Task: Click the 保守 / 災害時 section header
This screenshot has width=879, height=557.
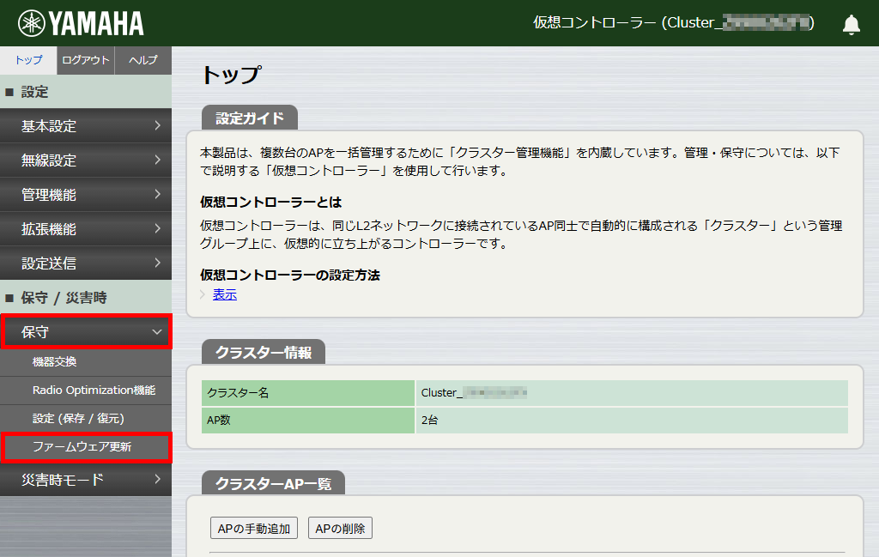Action: coord(86,298)
